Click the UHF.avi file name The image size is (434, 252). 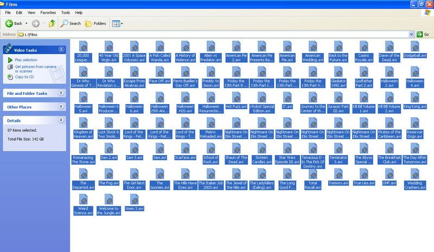click(389, 183)
